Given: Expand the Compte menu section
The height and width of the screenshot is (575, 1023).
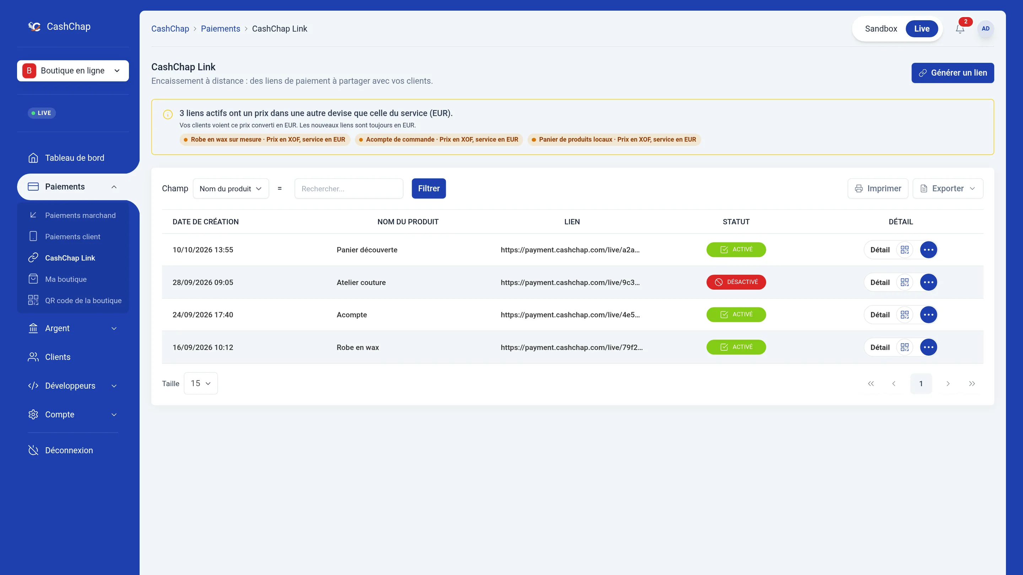Looking at the screenshot, I should coord(73,415).
